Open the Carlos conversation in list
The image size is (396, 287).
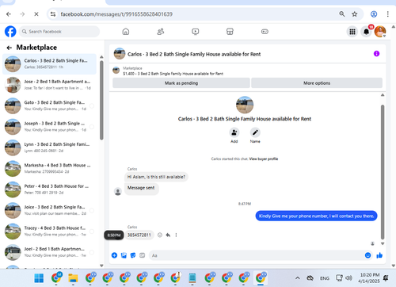tap(49, 64)
